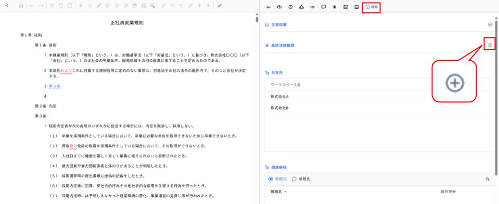The height and width of the screenshot is (204, 499).
Task: Click the 関連規程 section heading
Action: tap(279, 167)
